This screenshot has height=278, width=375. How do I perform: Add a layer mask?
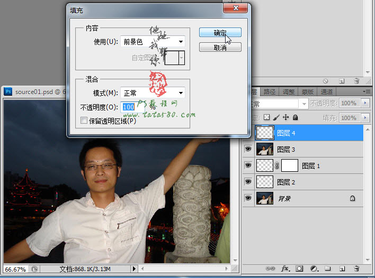299,268
